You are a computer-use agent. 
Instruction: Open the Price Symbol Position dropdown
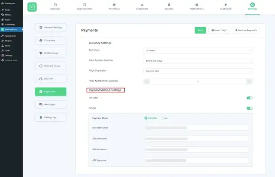tap(198, 61)
